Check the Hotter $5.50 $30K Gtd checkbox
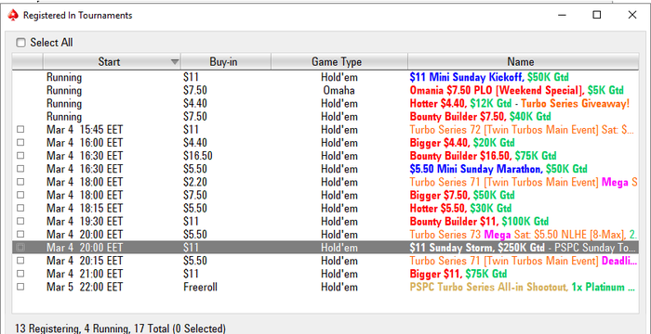Screen dimensions: 651x334 point(20,208)
